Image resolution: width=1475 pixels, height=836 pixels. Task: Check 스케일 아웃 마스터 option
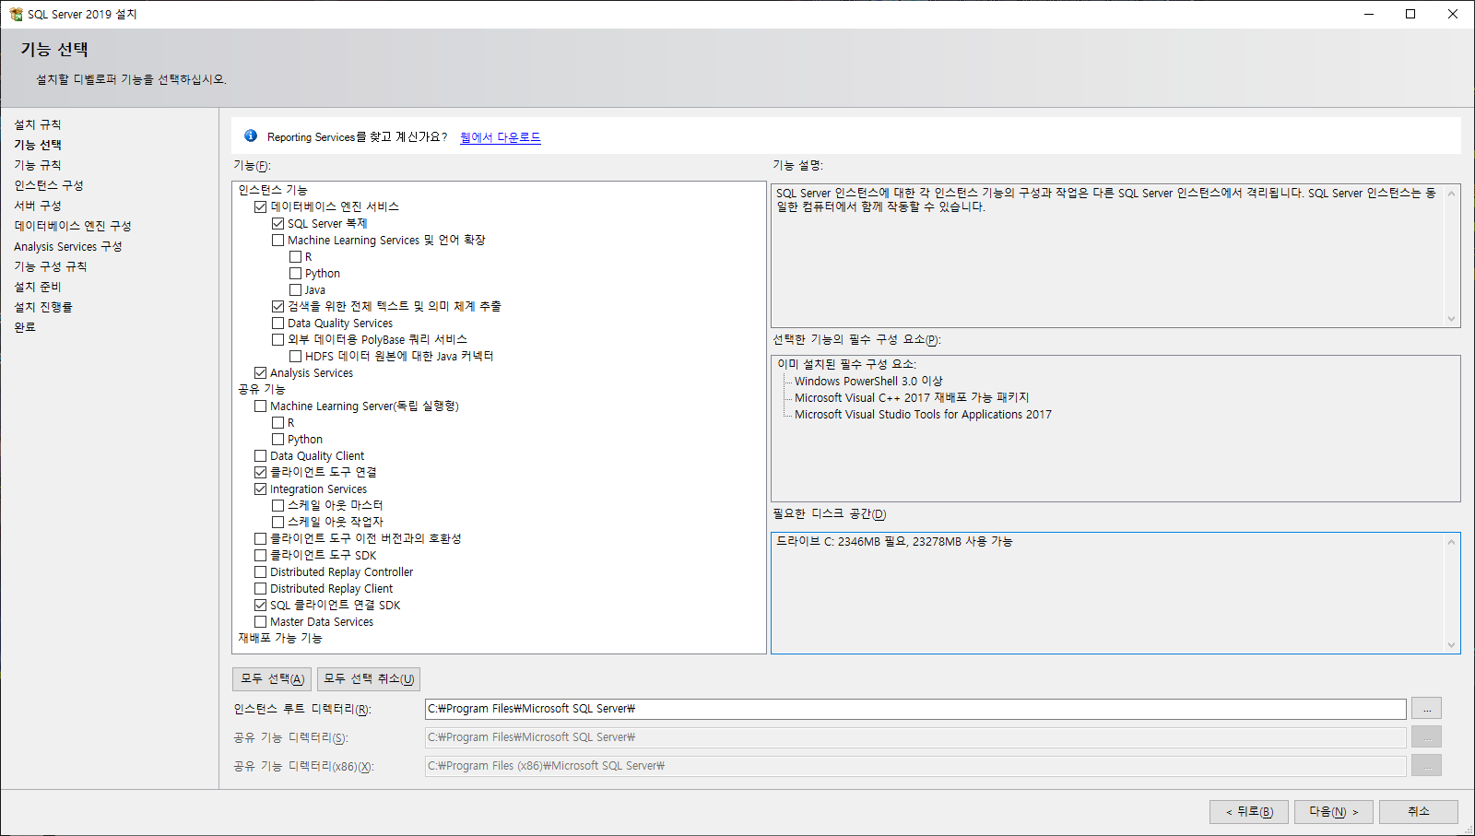coord(277,505)
